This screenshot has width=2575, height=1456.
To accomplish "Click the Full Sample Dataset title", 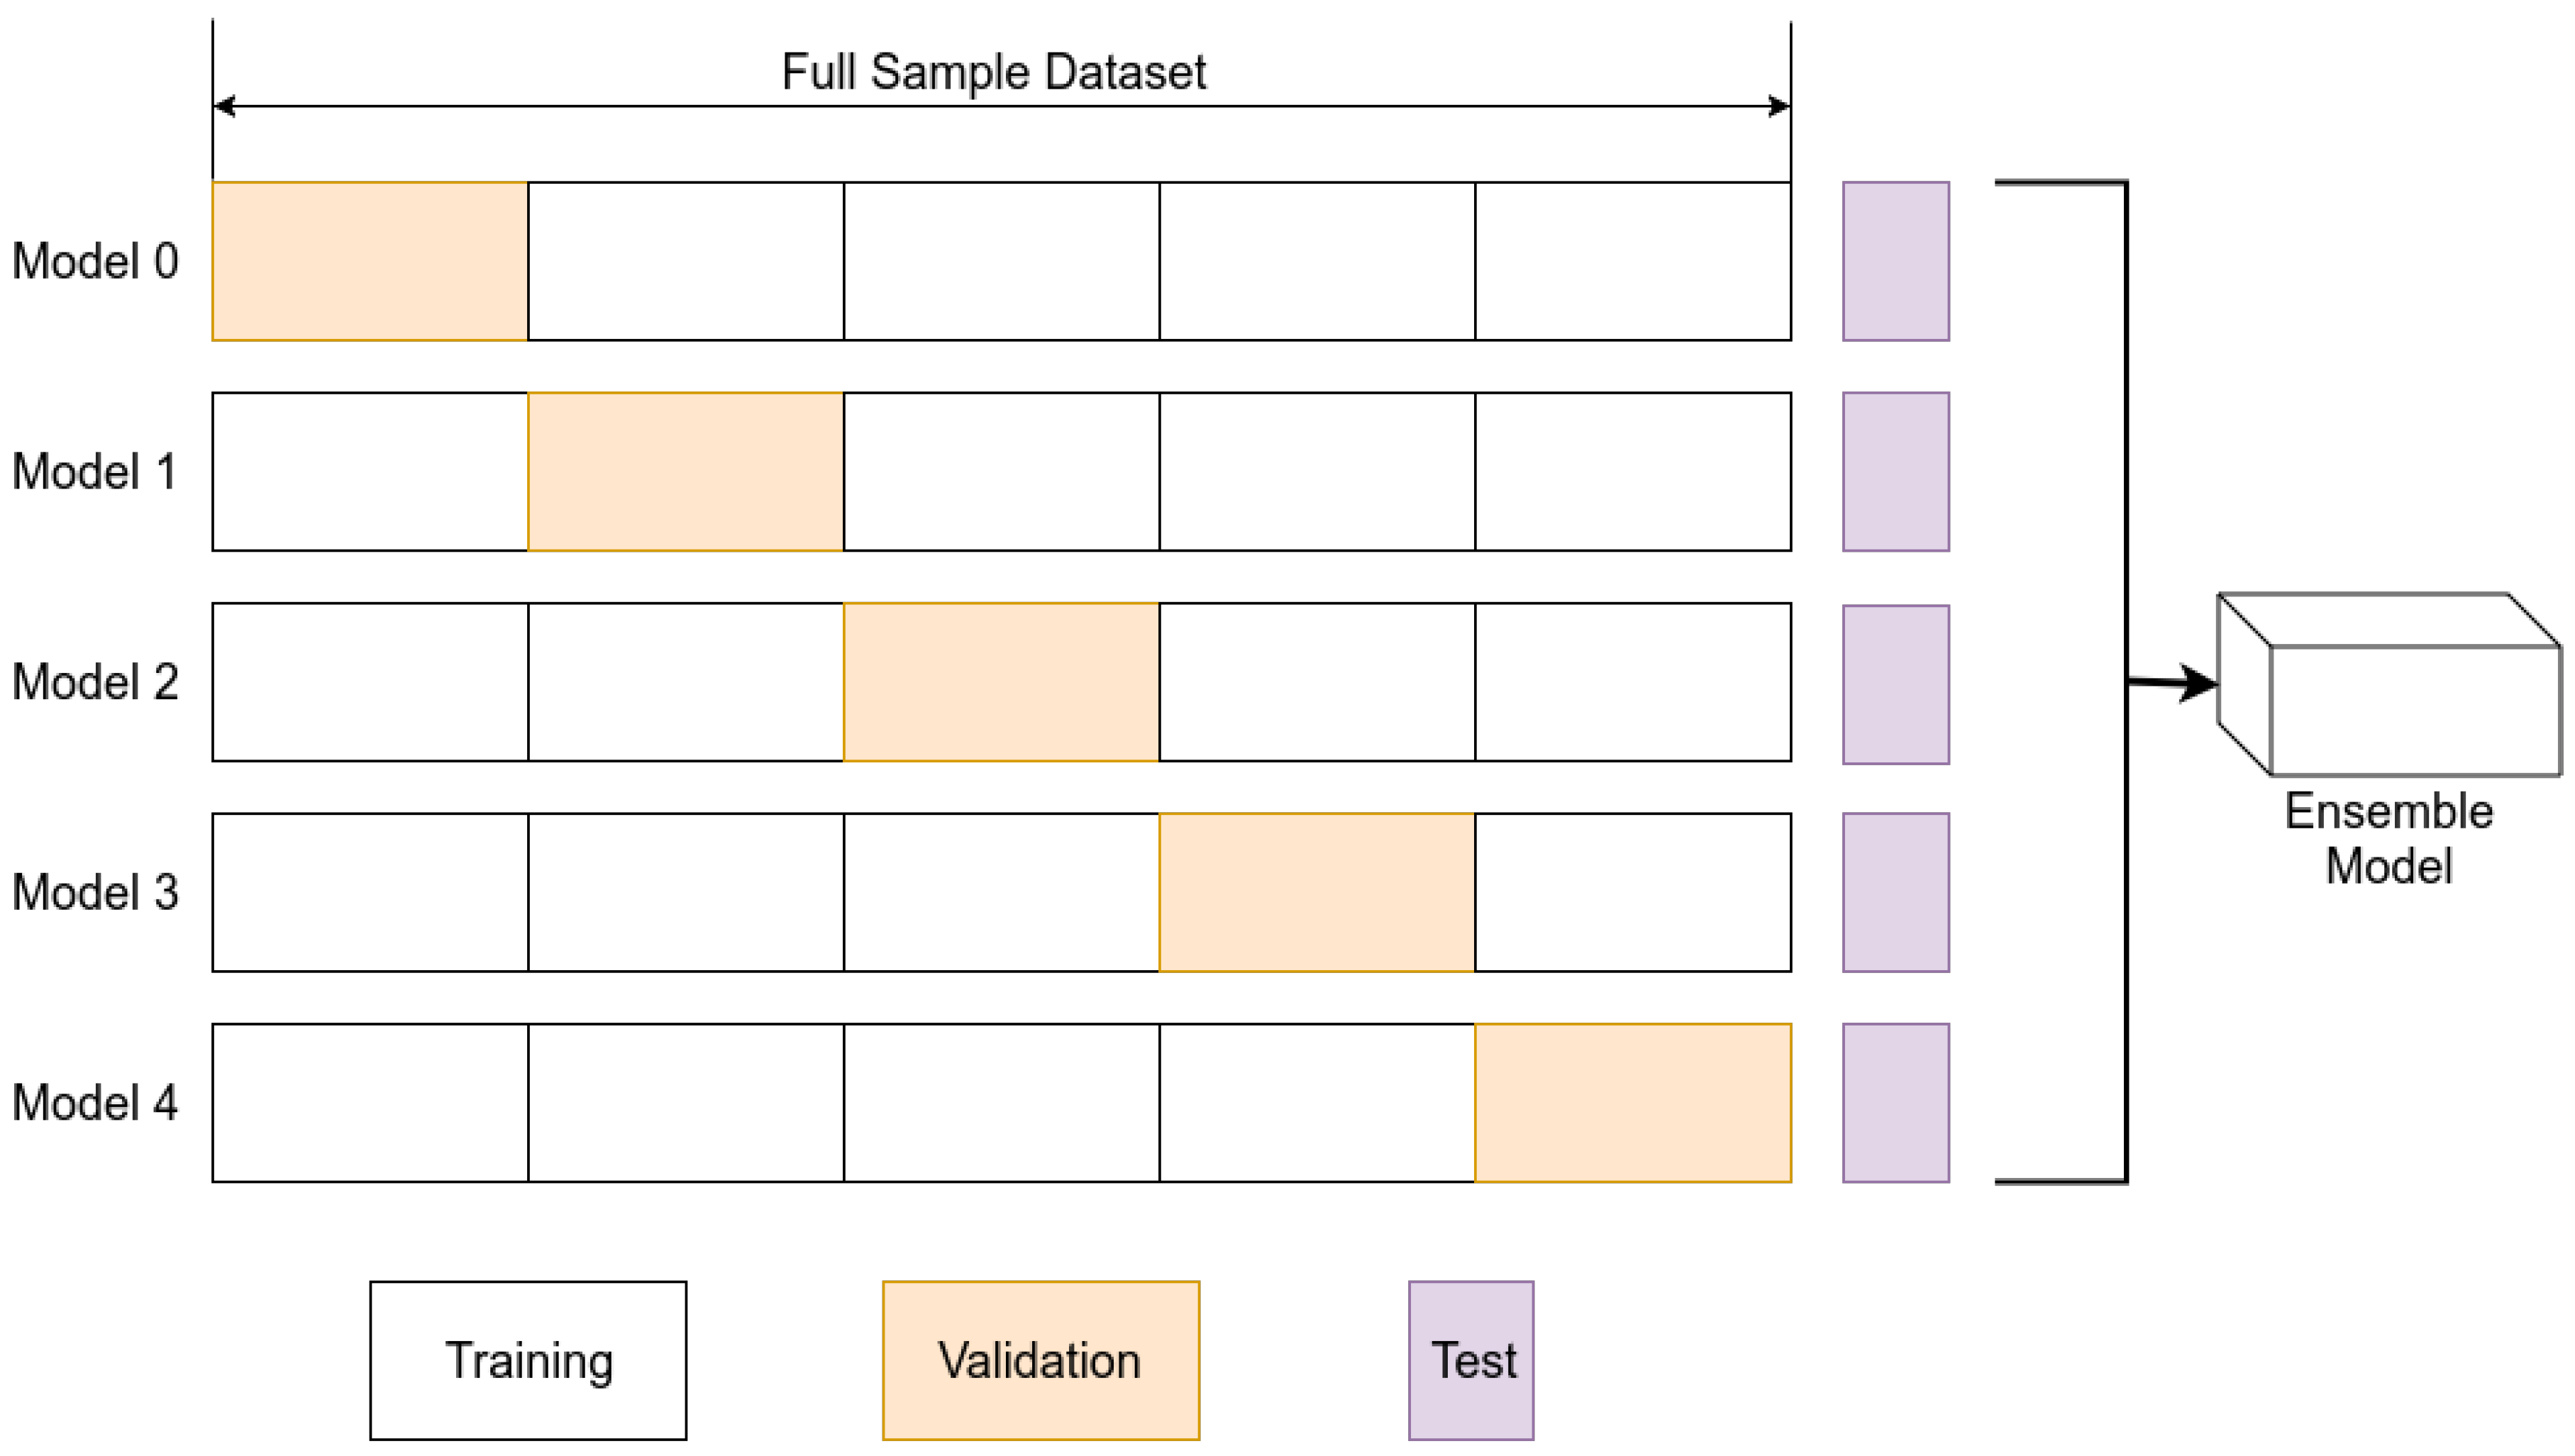I will [x=993, y=72].
